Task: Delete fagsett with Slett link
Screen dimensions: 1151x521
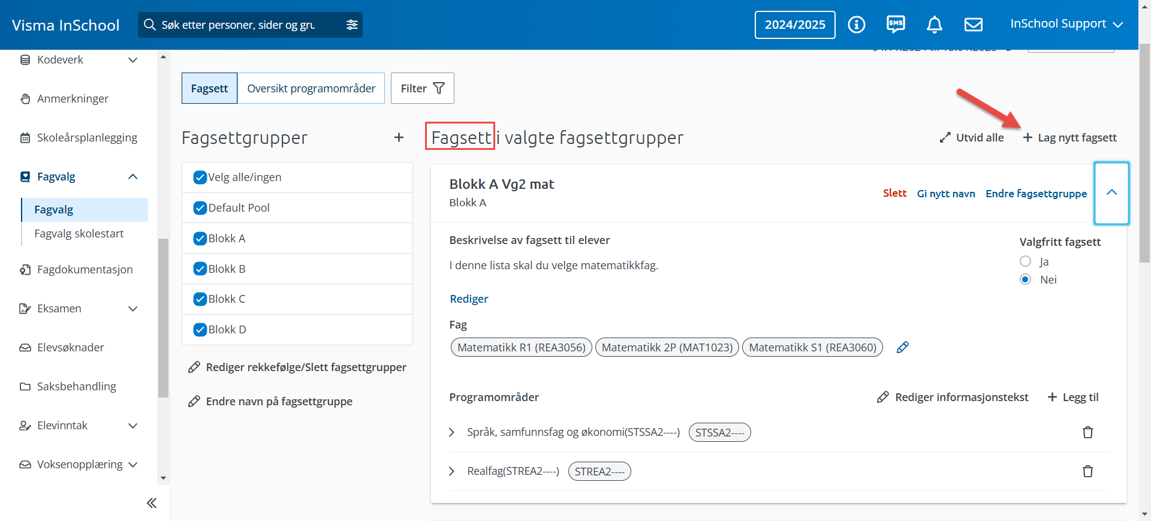Action: point(894,193)
